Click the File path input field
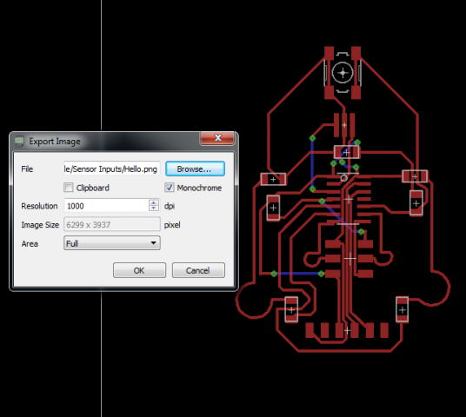The height and width of the screenshot is (417, 466). [x=112, y=169]
